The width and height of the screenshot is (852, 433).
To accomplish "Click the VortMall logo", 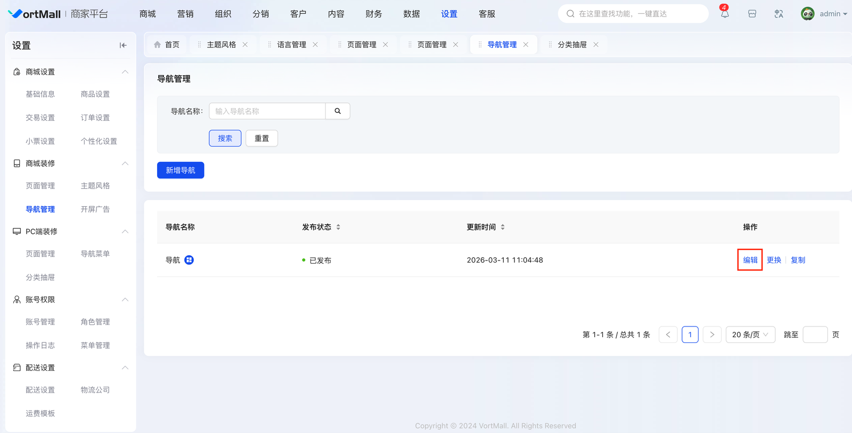I will [35, 14].
